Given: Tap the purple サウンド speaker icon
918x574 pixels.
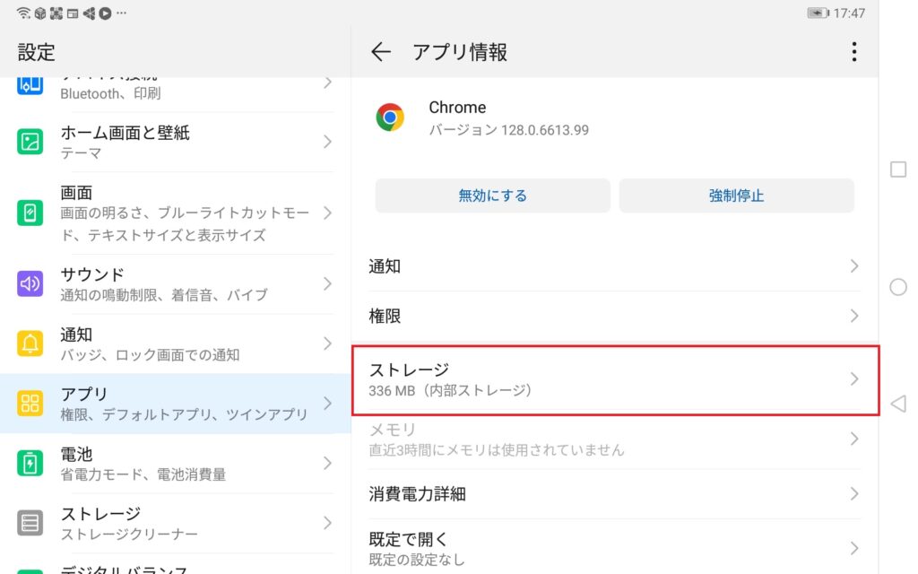Looking at the screenshot, I should [30, 284].
